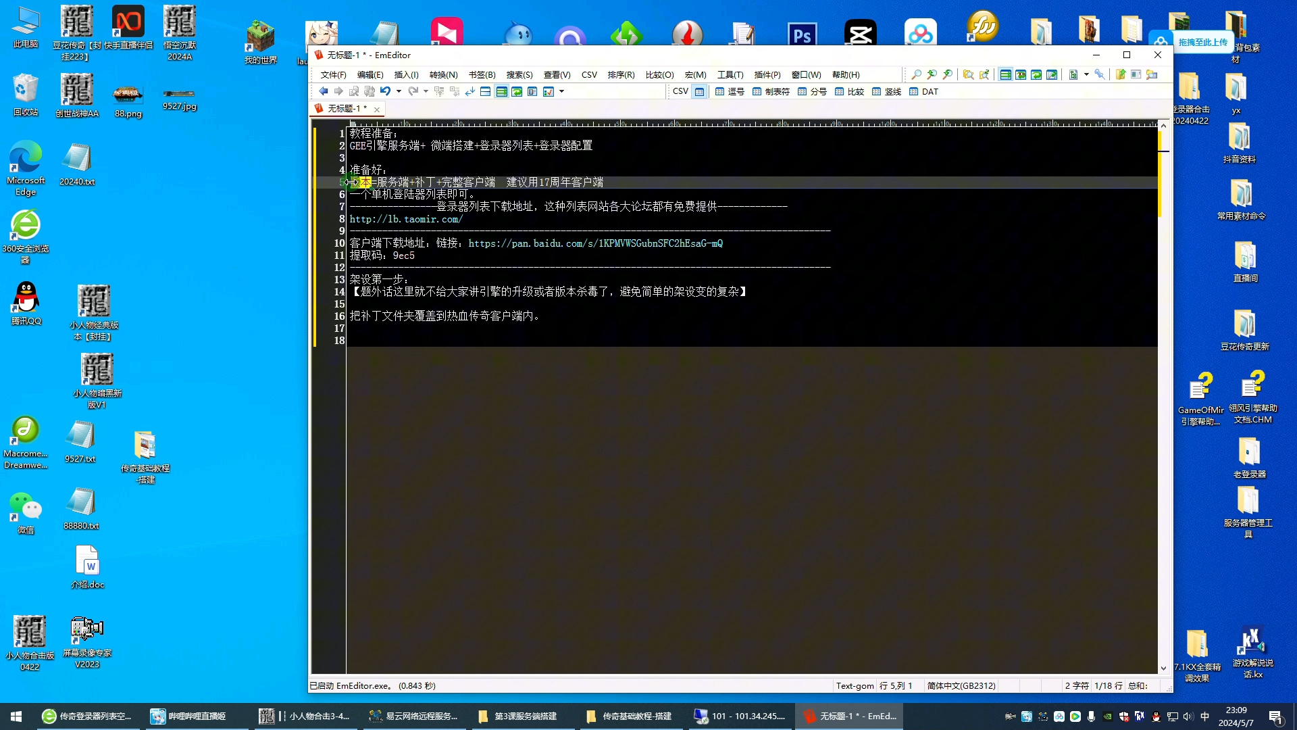The width and height of the screenshot is (1297, 730).
Task: Click the Find magnifier icon
Action: pos(916,74)
